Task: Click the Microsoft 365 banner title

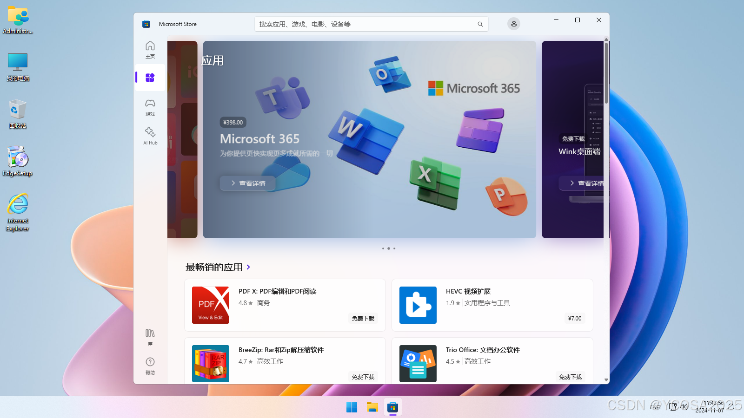Action: [x=259, y=139]
